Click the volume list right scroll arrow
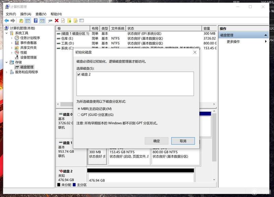 tap(214, 104)
